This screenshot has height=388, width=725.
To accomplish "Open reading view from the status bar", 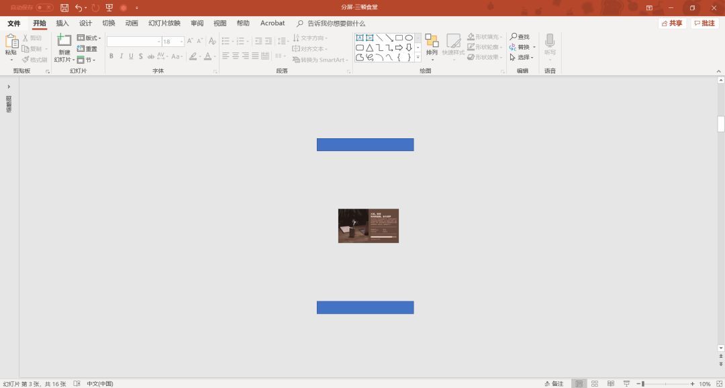I will tap(610, 383).
